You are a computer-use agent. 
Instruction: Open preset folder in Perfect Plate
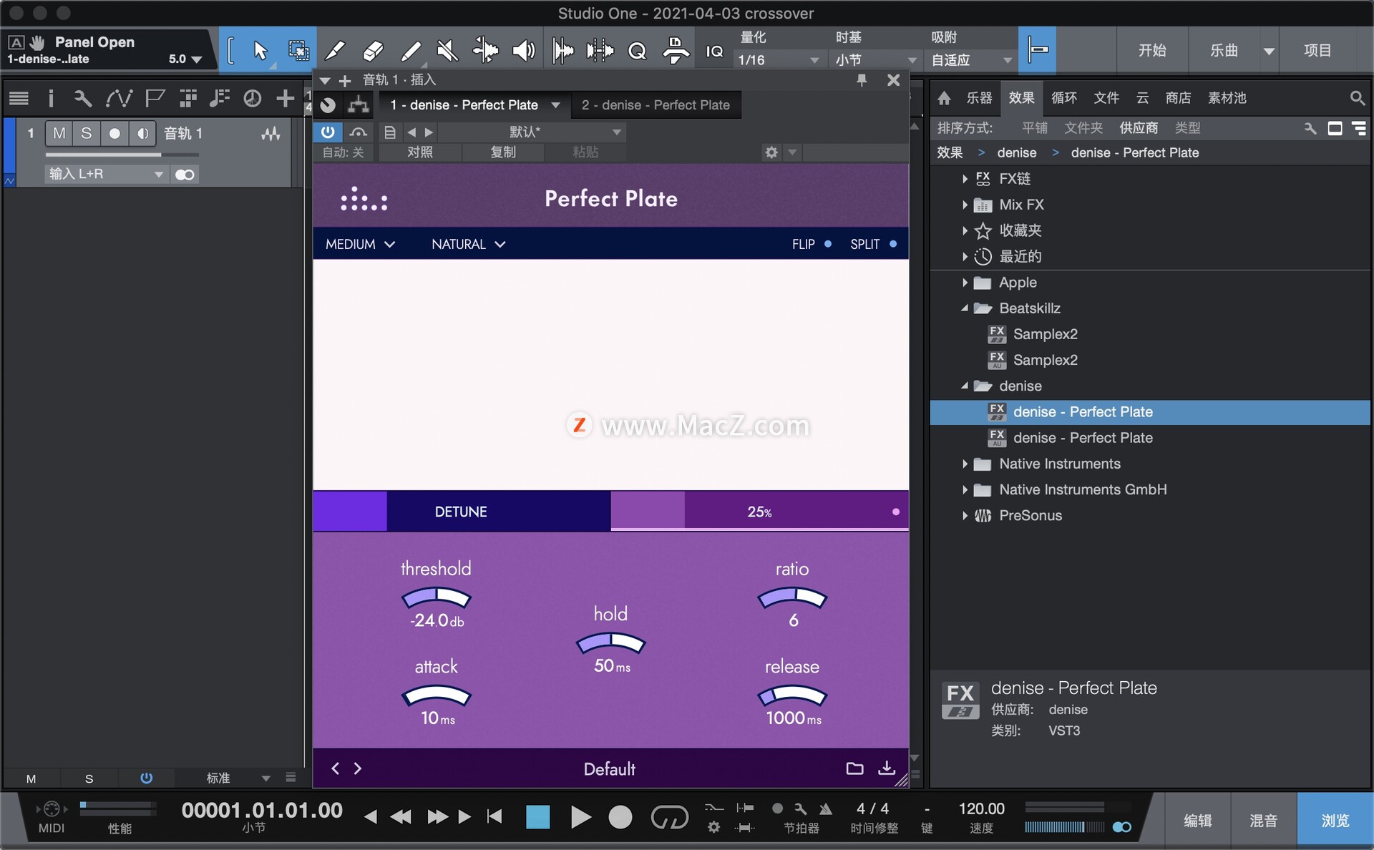(x=854, y=768)
